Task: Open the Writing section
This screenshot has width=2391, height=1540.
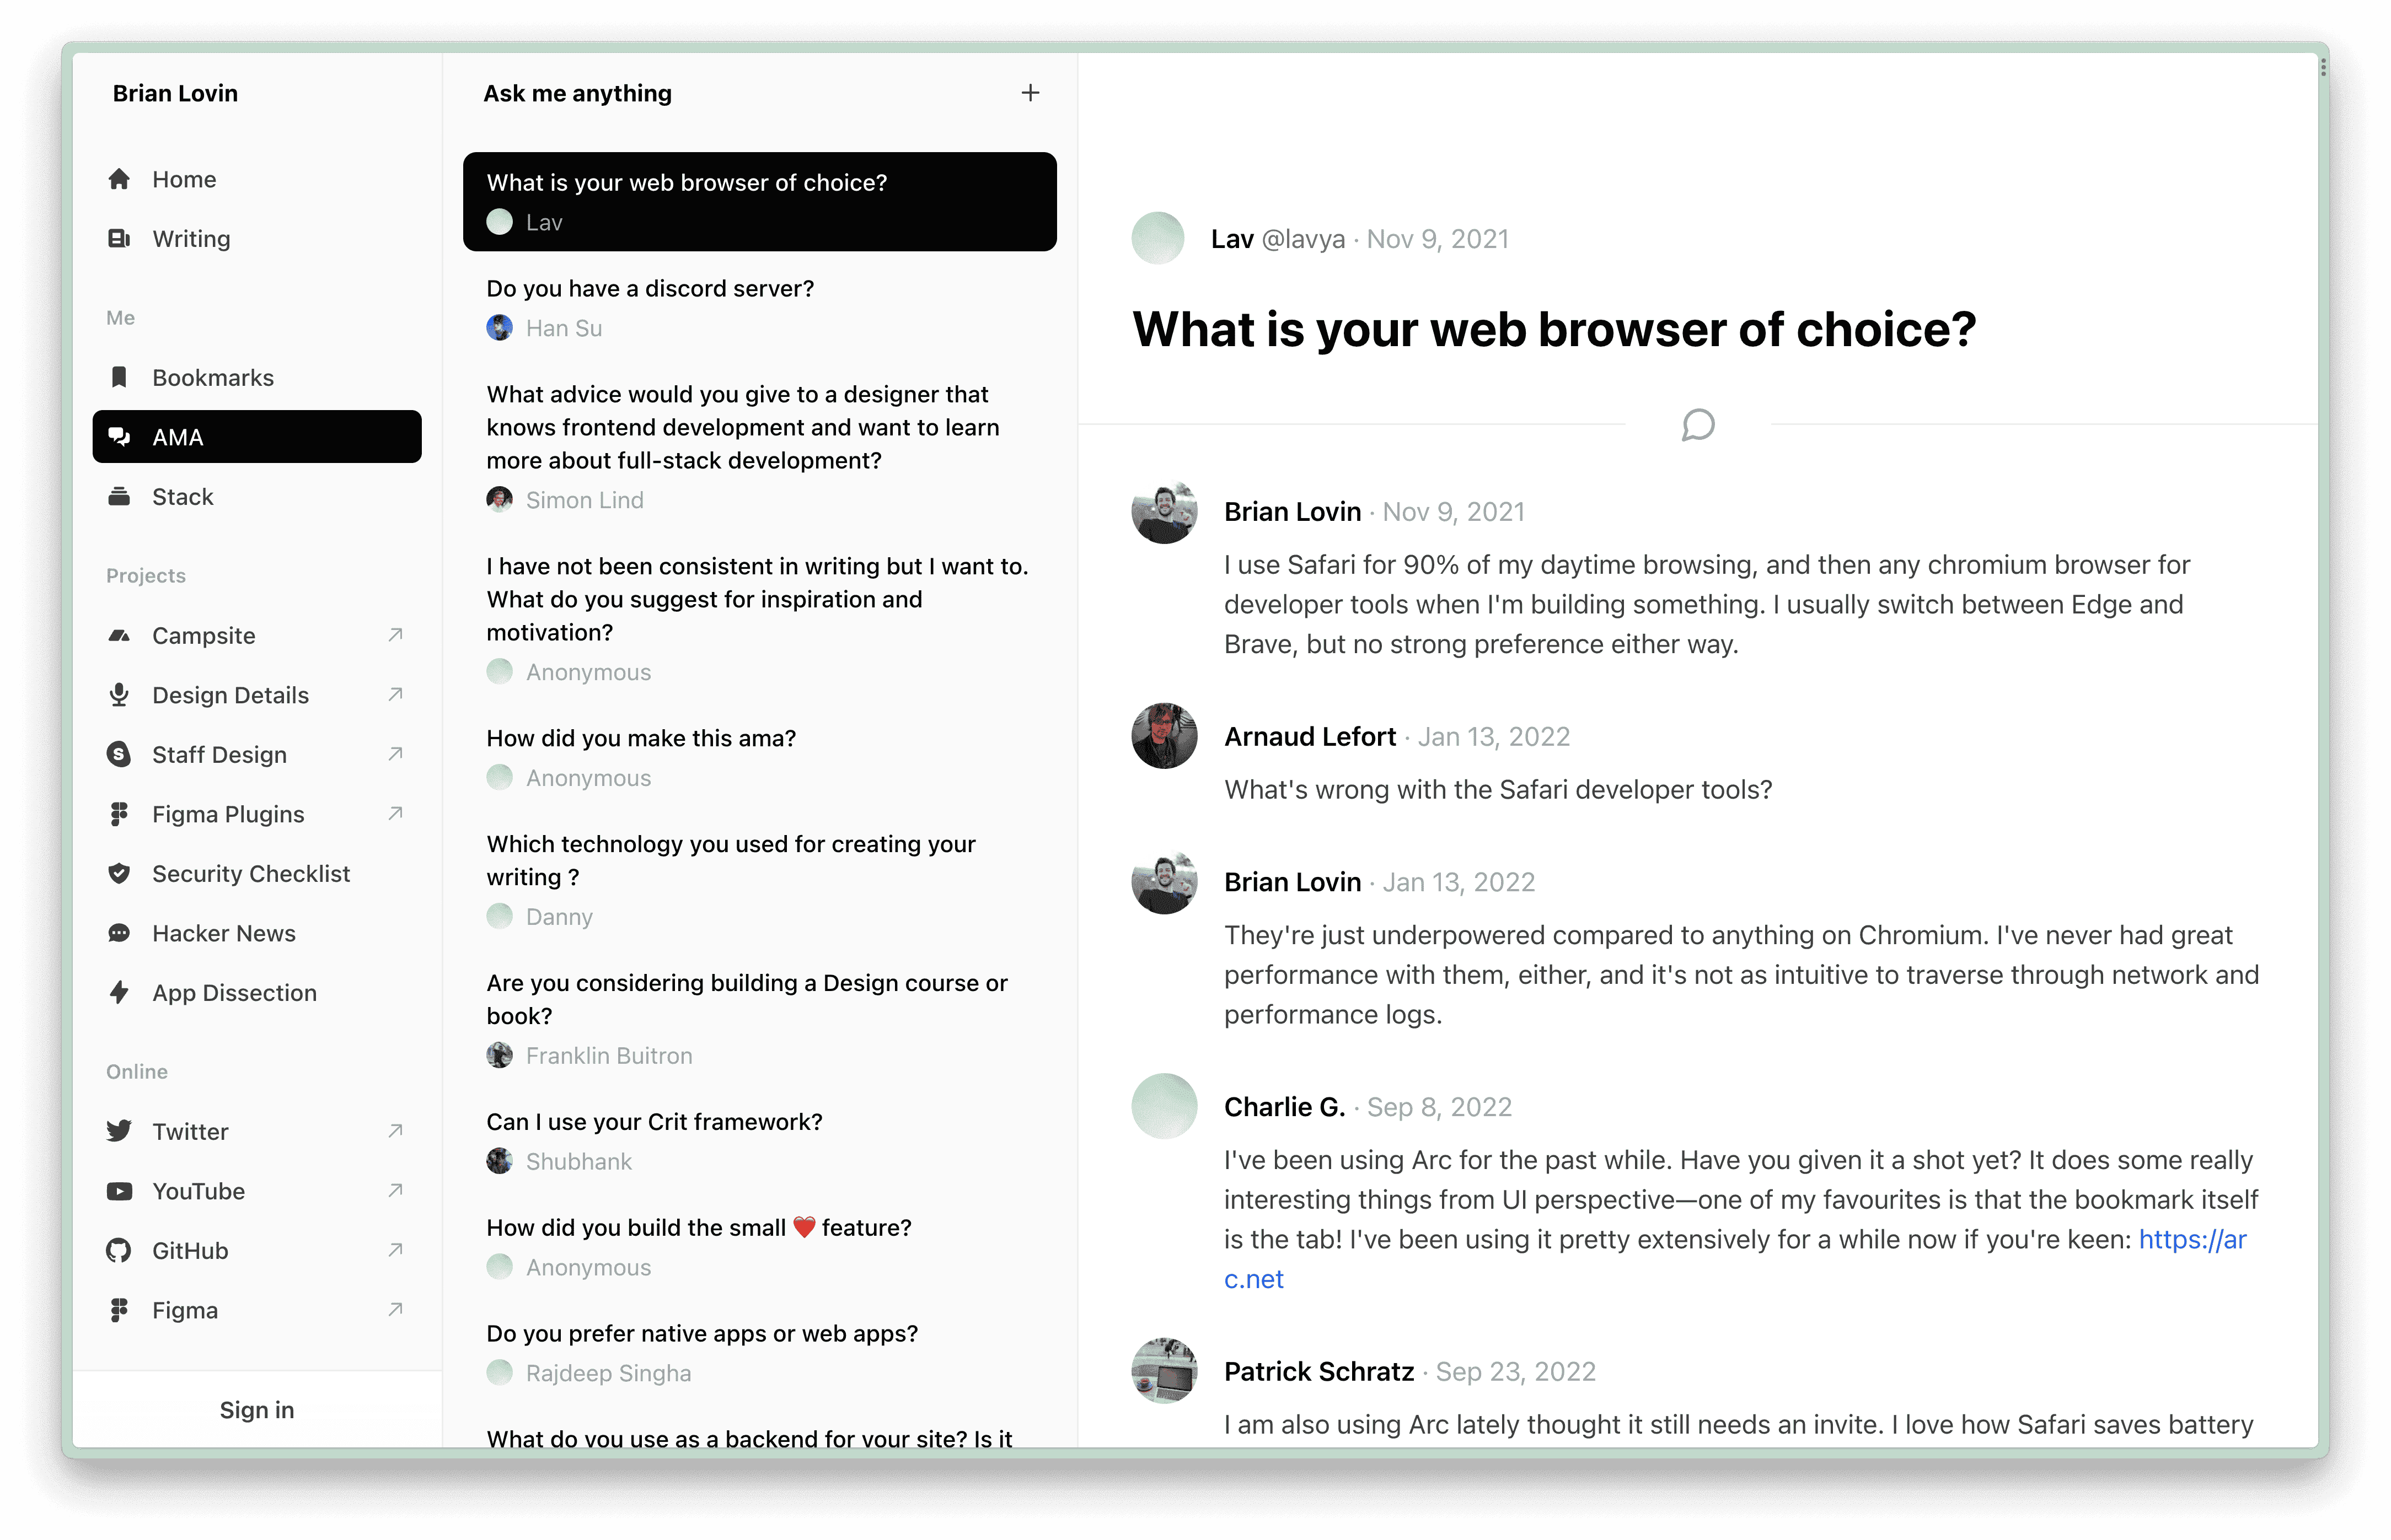Action: 191,238
